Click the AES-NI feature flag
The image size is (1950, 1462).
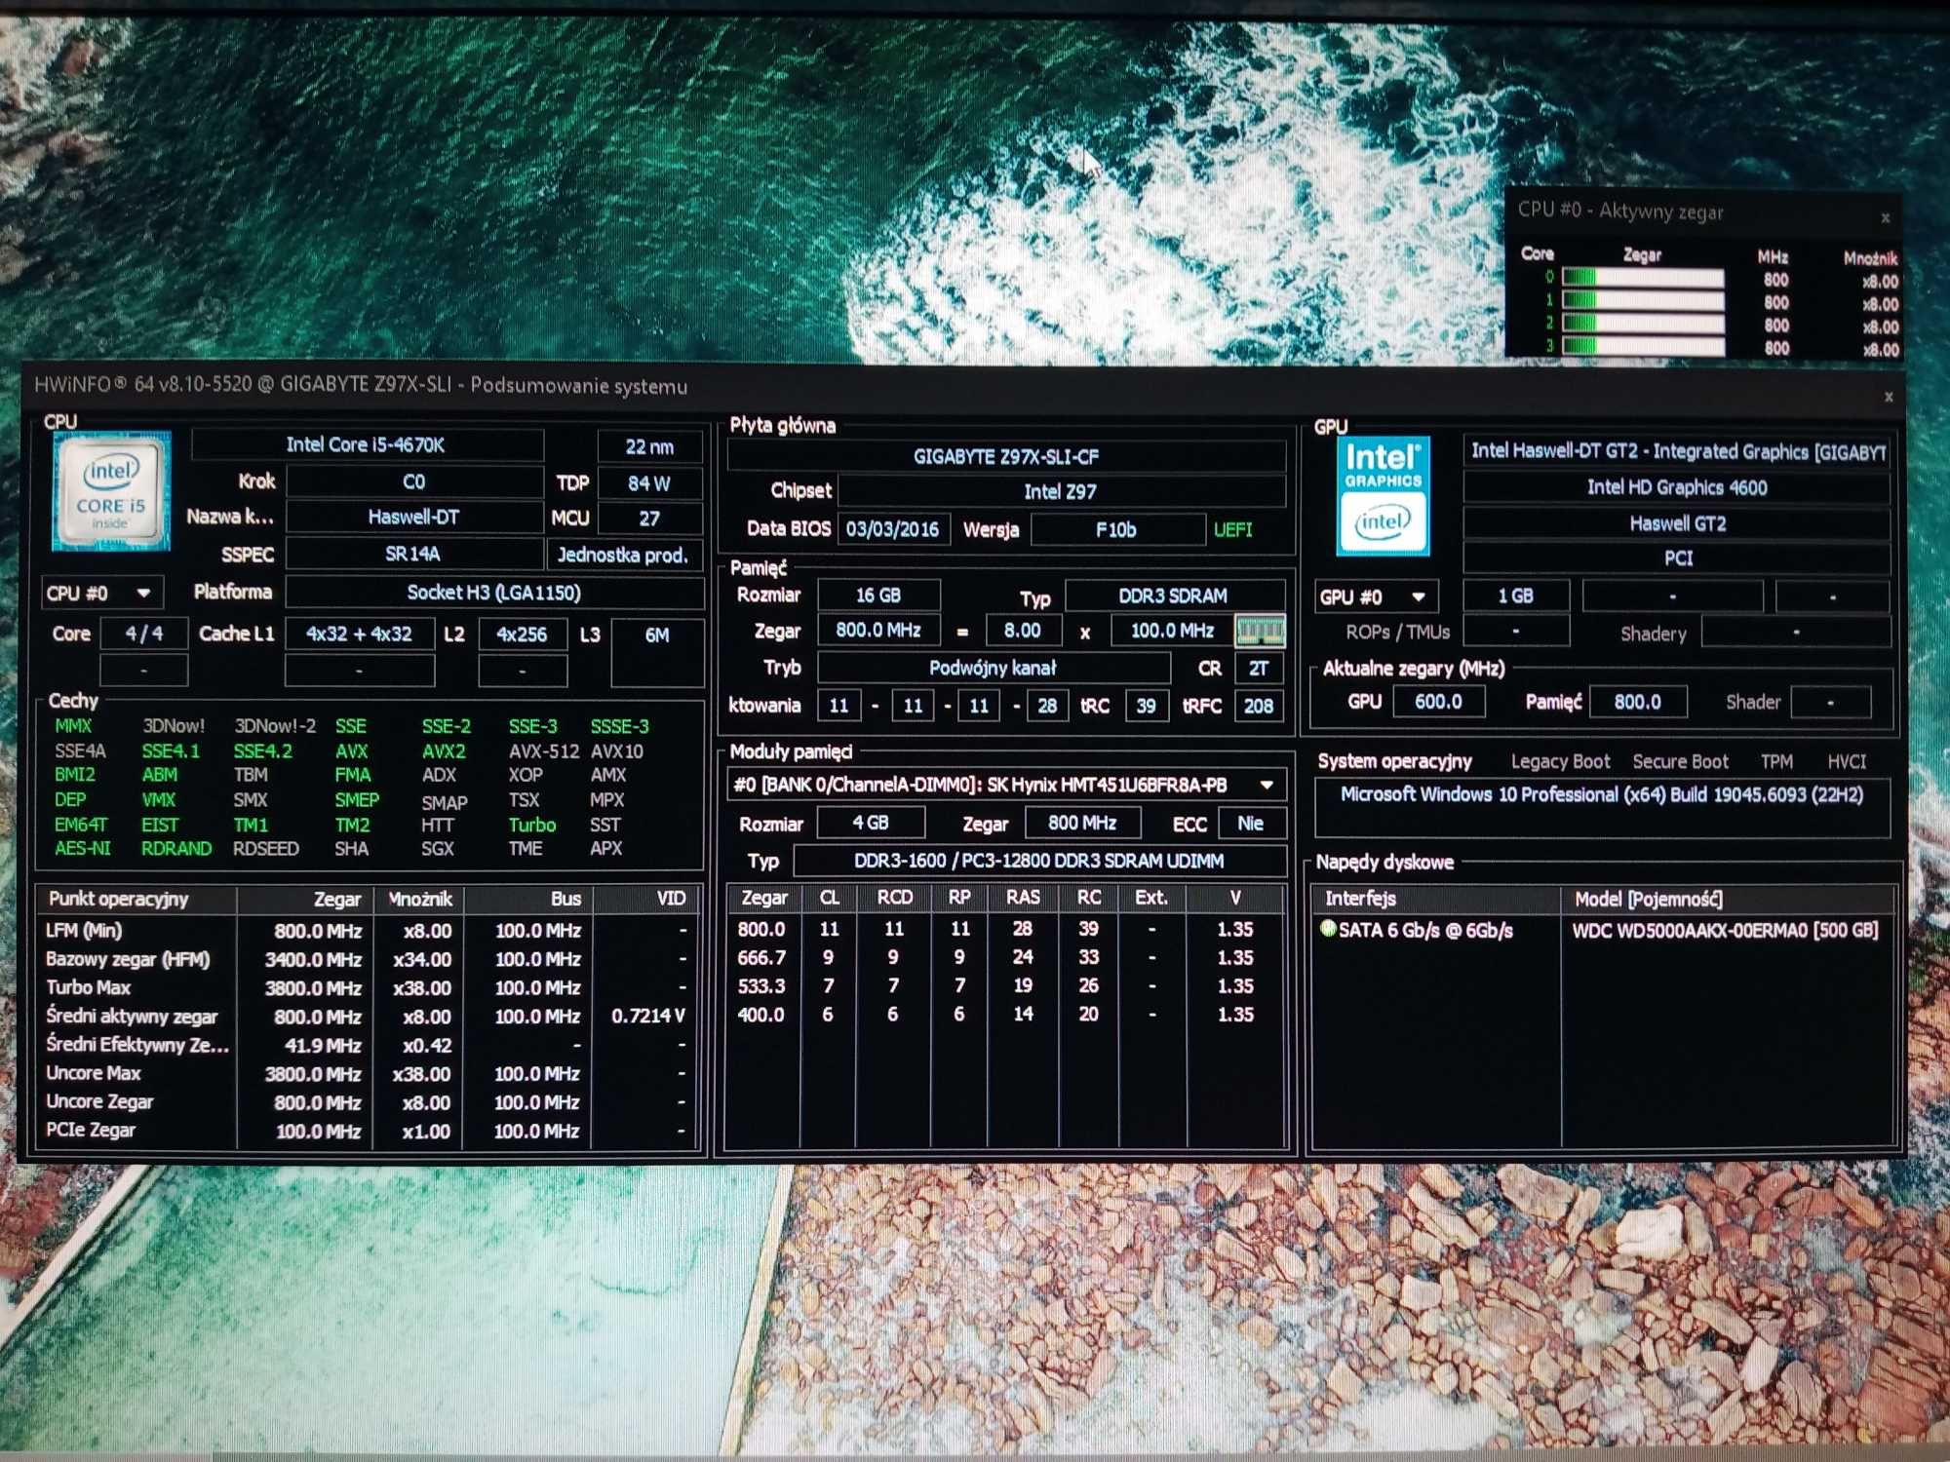tap(83, 848)
